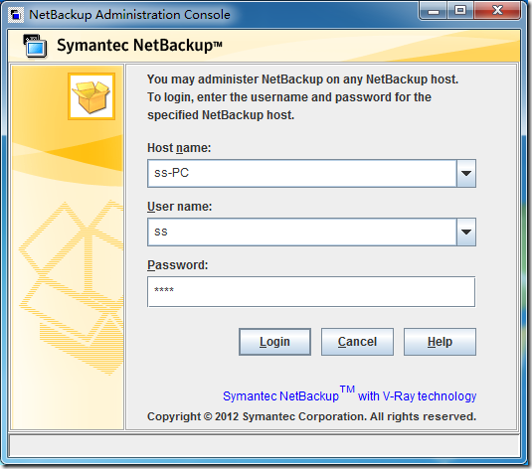Screen dimensions: 532x469
Task: Click the Login button
Action: 274,342
